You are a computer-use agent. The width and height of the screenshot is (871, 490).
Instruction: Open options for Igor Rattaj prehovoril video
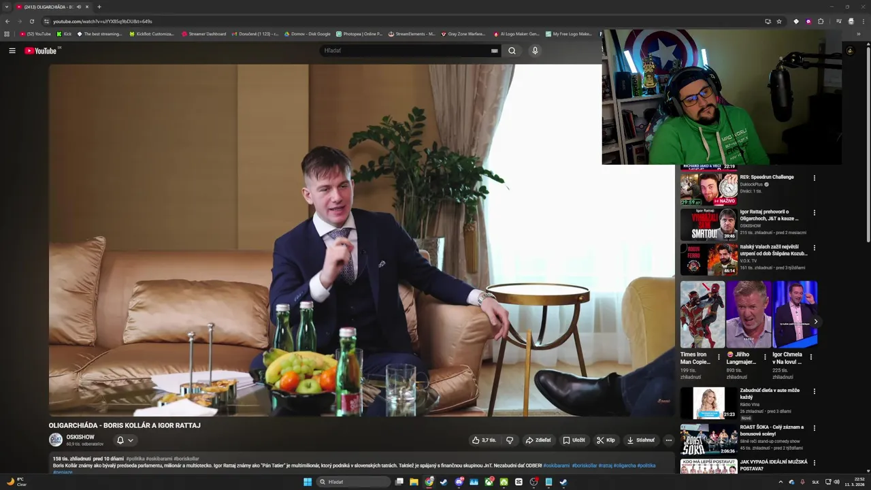click(814, 213)
